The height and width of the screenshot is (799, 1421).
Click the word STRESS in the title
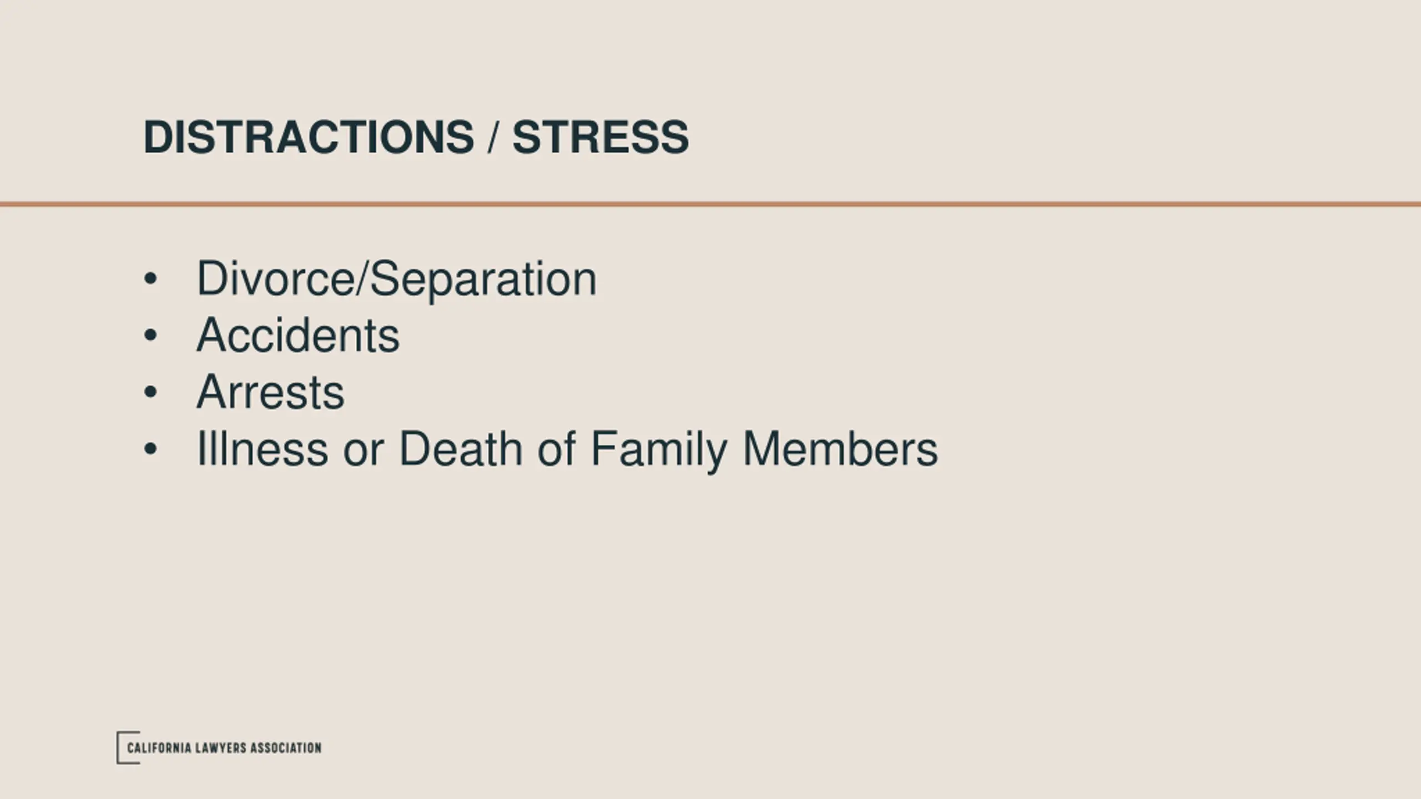601,137
